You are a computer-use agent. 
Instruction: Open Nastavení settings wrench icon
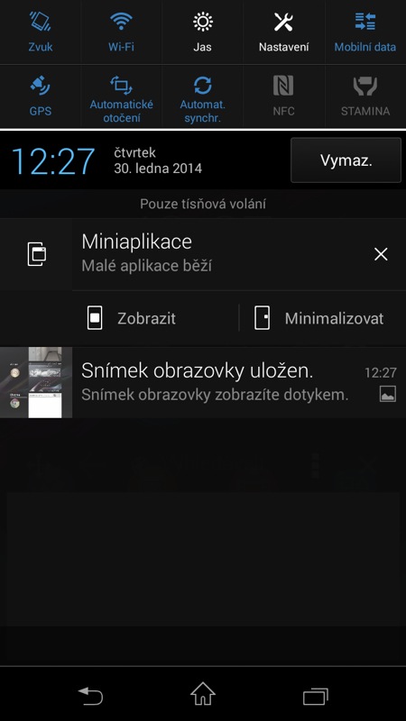click(x=283, y=22)
